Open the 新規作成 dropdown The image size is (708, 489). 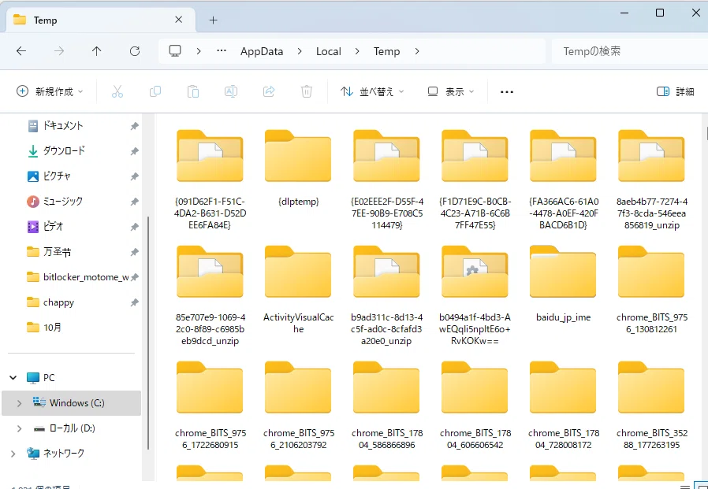(50, 91)
